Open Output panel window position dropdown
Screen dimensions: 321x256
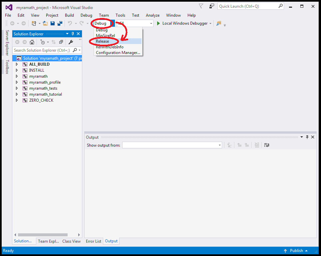coord(302,137)
